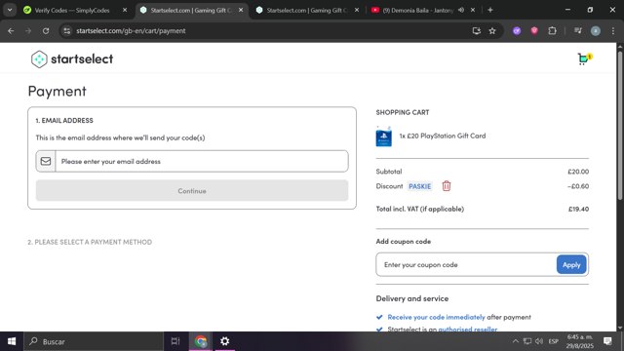Open the pink shield extension icon
The image size is (624, 351).
534,30
